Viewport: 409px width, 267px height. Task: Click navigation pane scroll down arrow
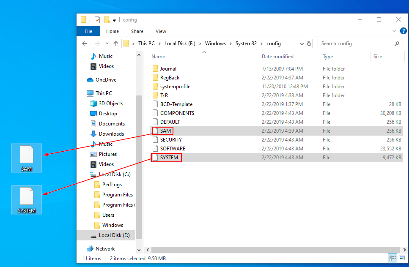[139, 250]
